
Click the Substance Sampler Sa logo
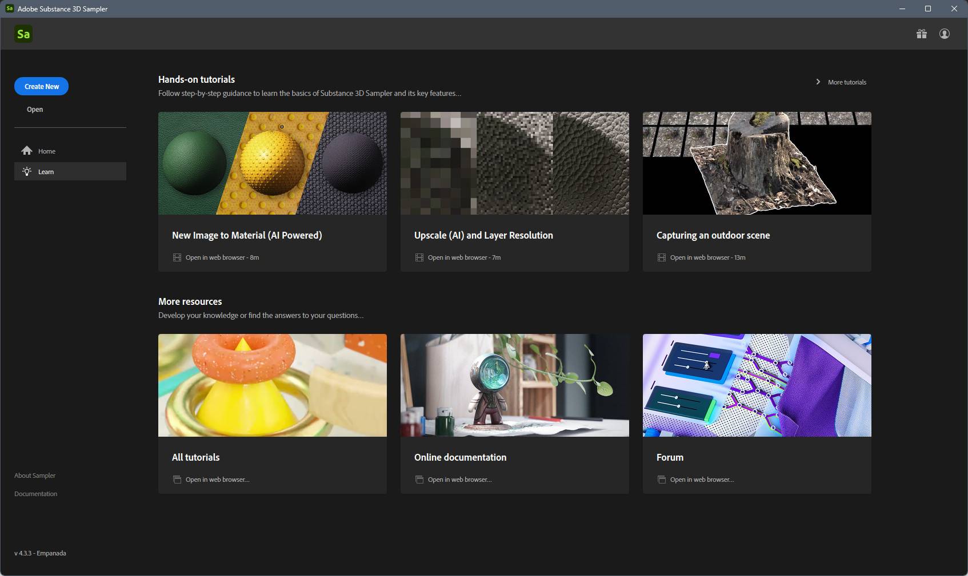click(x=23, y=34)
